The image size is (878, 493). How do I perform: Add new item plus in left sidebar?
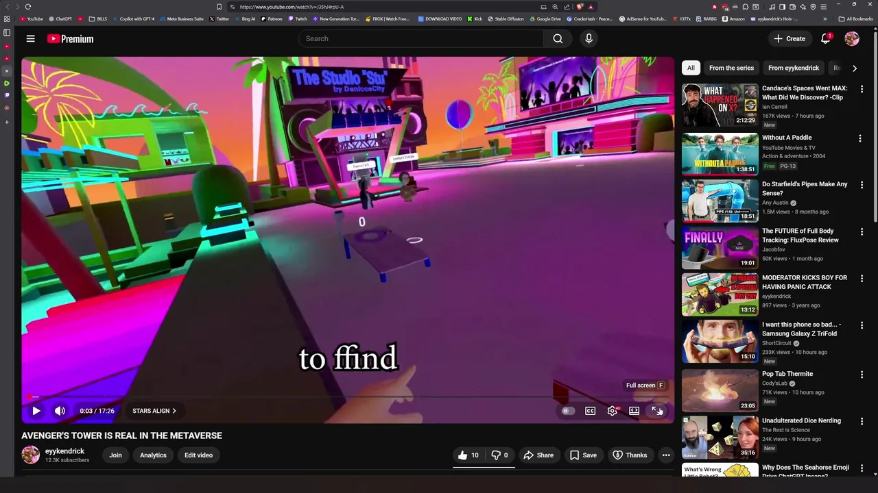click(x=7, y=122)
